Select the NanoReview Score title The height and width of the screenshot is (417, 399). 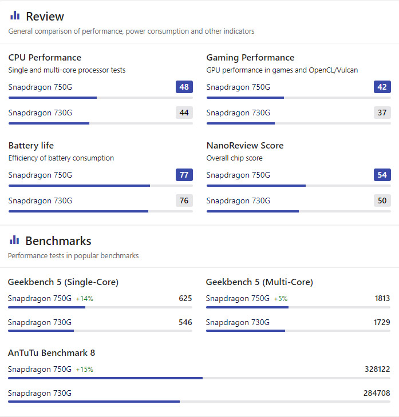coord(245,146)
